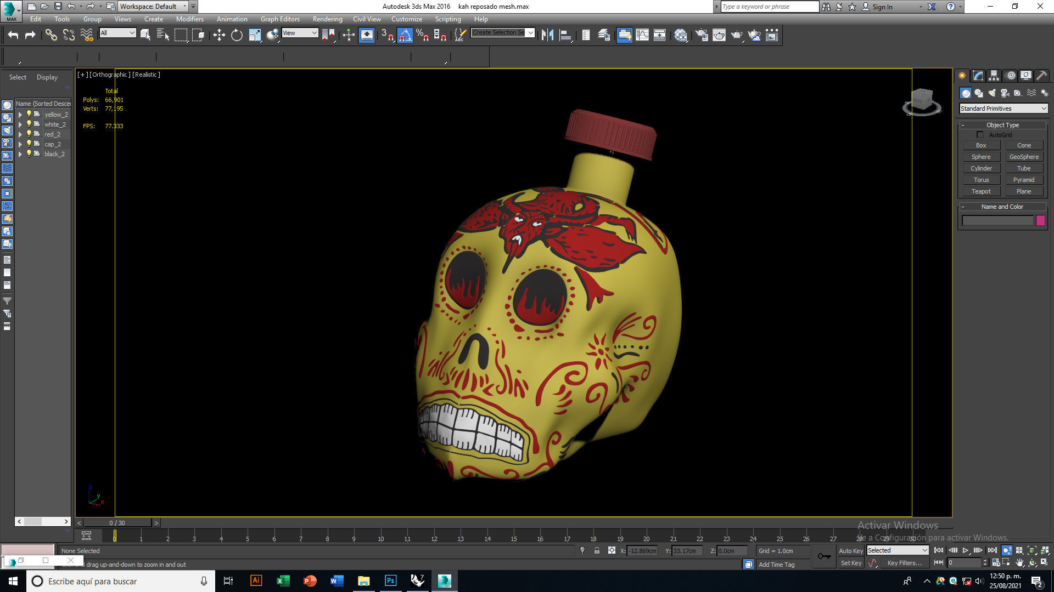Click the Pyramid object button
Viewport: 1054px width, 592px height.
point(1024,180)
